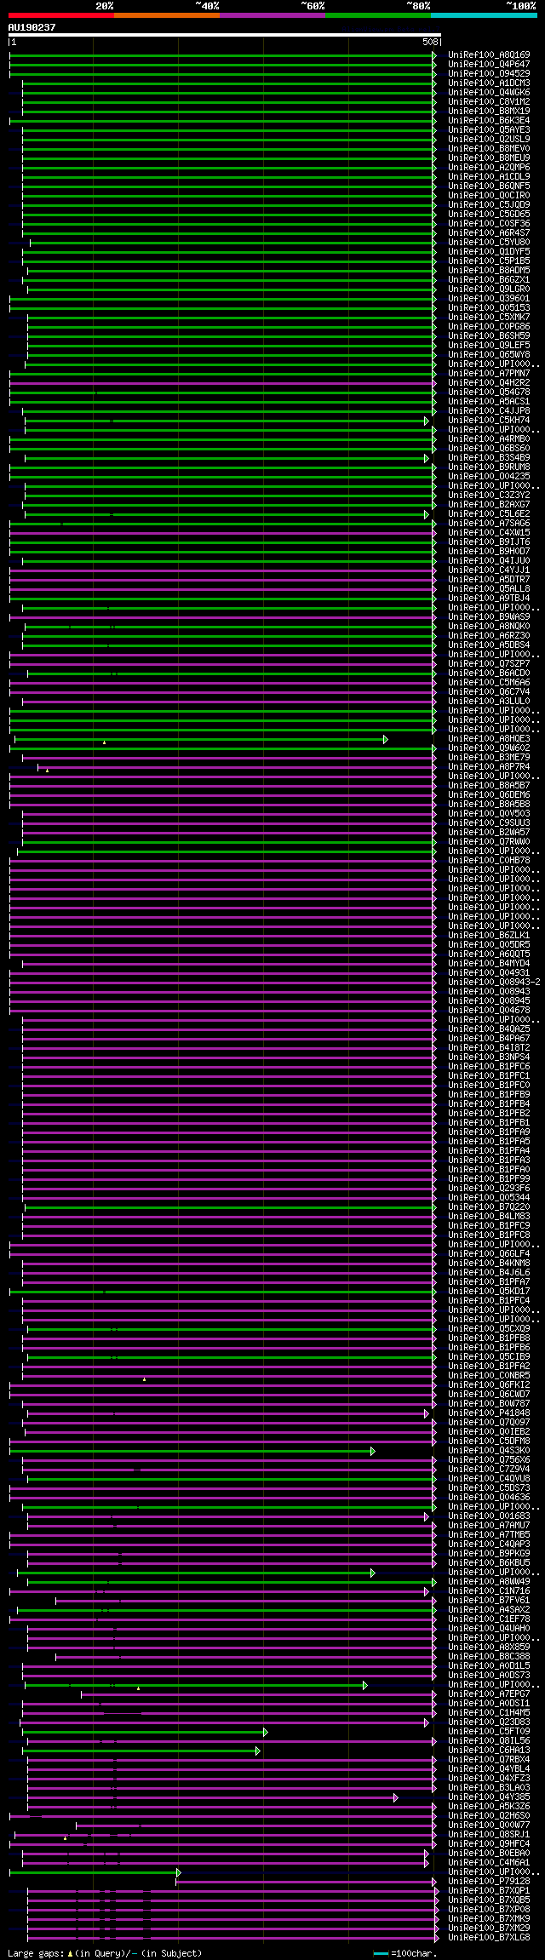Select hit label UniRef100_Q7RWW0

pos(489,841)
